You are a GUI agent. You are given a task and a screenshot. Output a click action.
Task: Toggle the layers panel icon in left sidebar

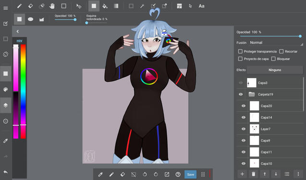coord(6,105)
